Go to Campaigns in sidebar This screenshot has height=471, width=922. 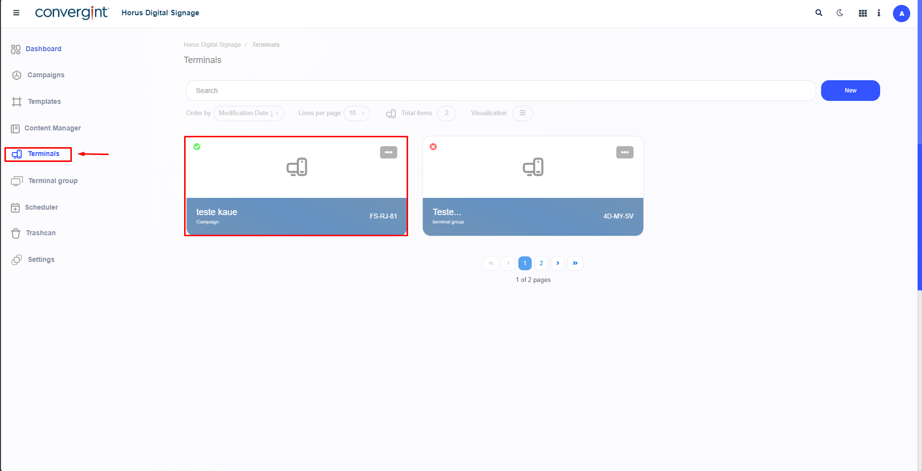click(x=46, y=75)
